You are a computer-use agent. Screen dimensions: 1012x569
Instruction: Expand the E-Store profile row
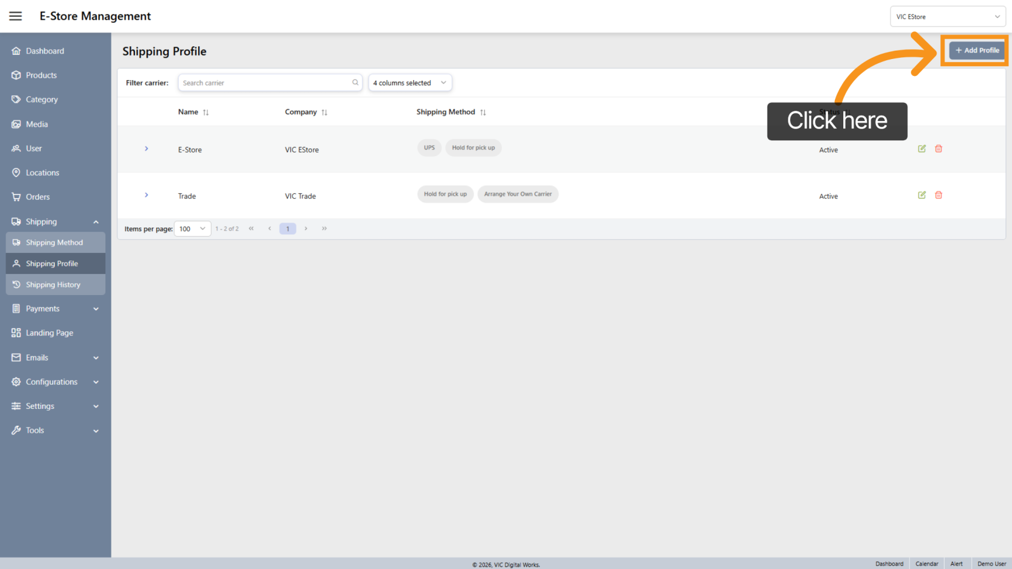(x=146, y=149)
